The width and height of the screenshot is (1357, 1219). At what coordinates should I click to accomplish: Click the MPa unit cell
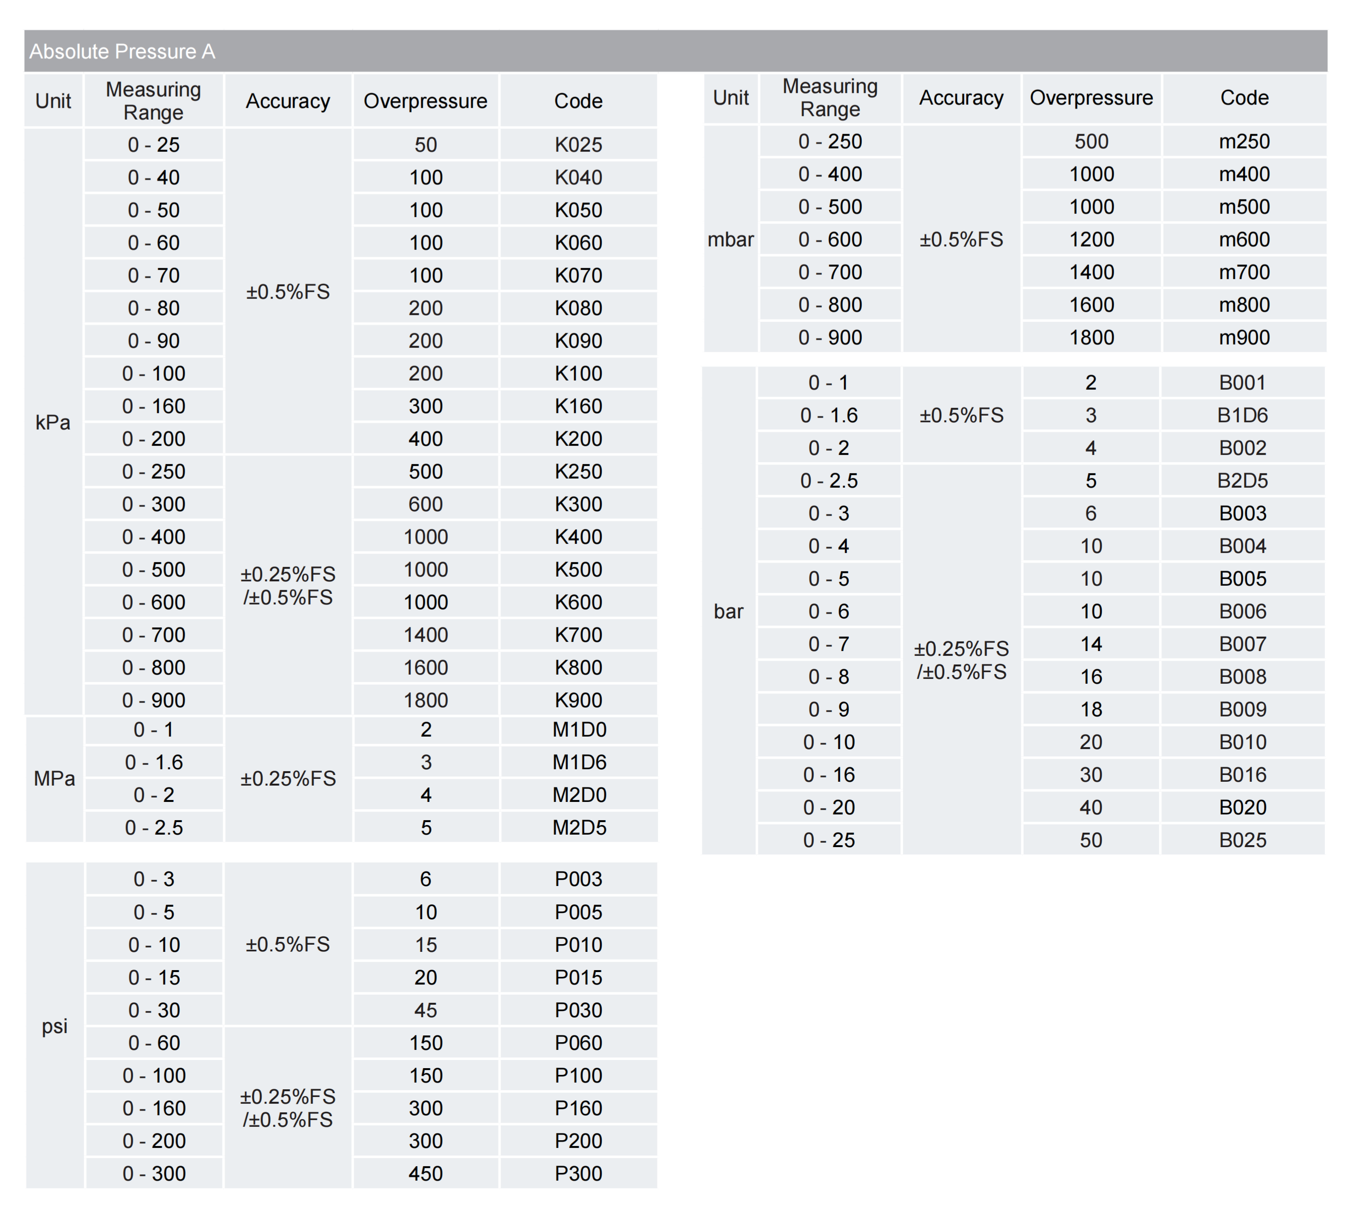coord(54,778)
